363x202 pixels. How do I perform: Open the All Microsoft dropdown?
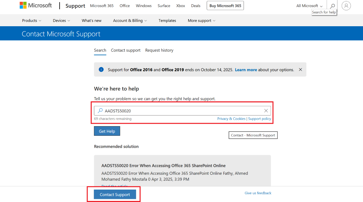click(309, 6)
